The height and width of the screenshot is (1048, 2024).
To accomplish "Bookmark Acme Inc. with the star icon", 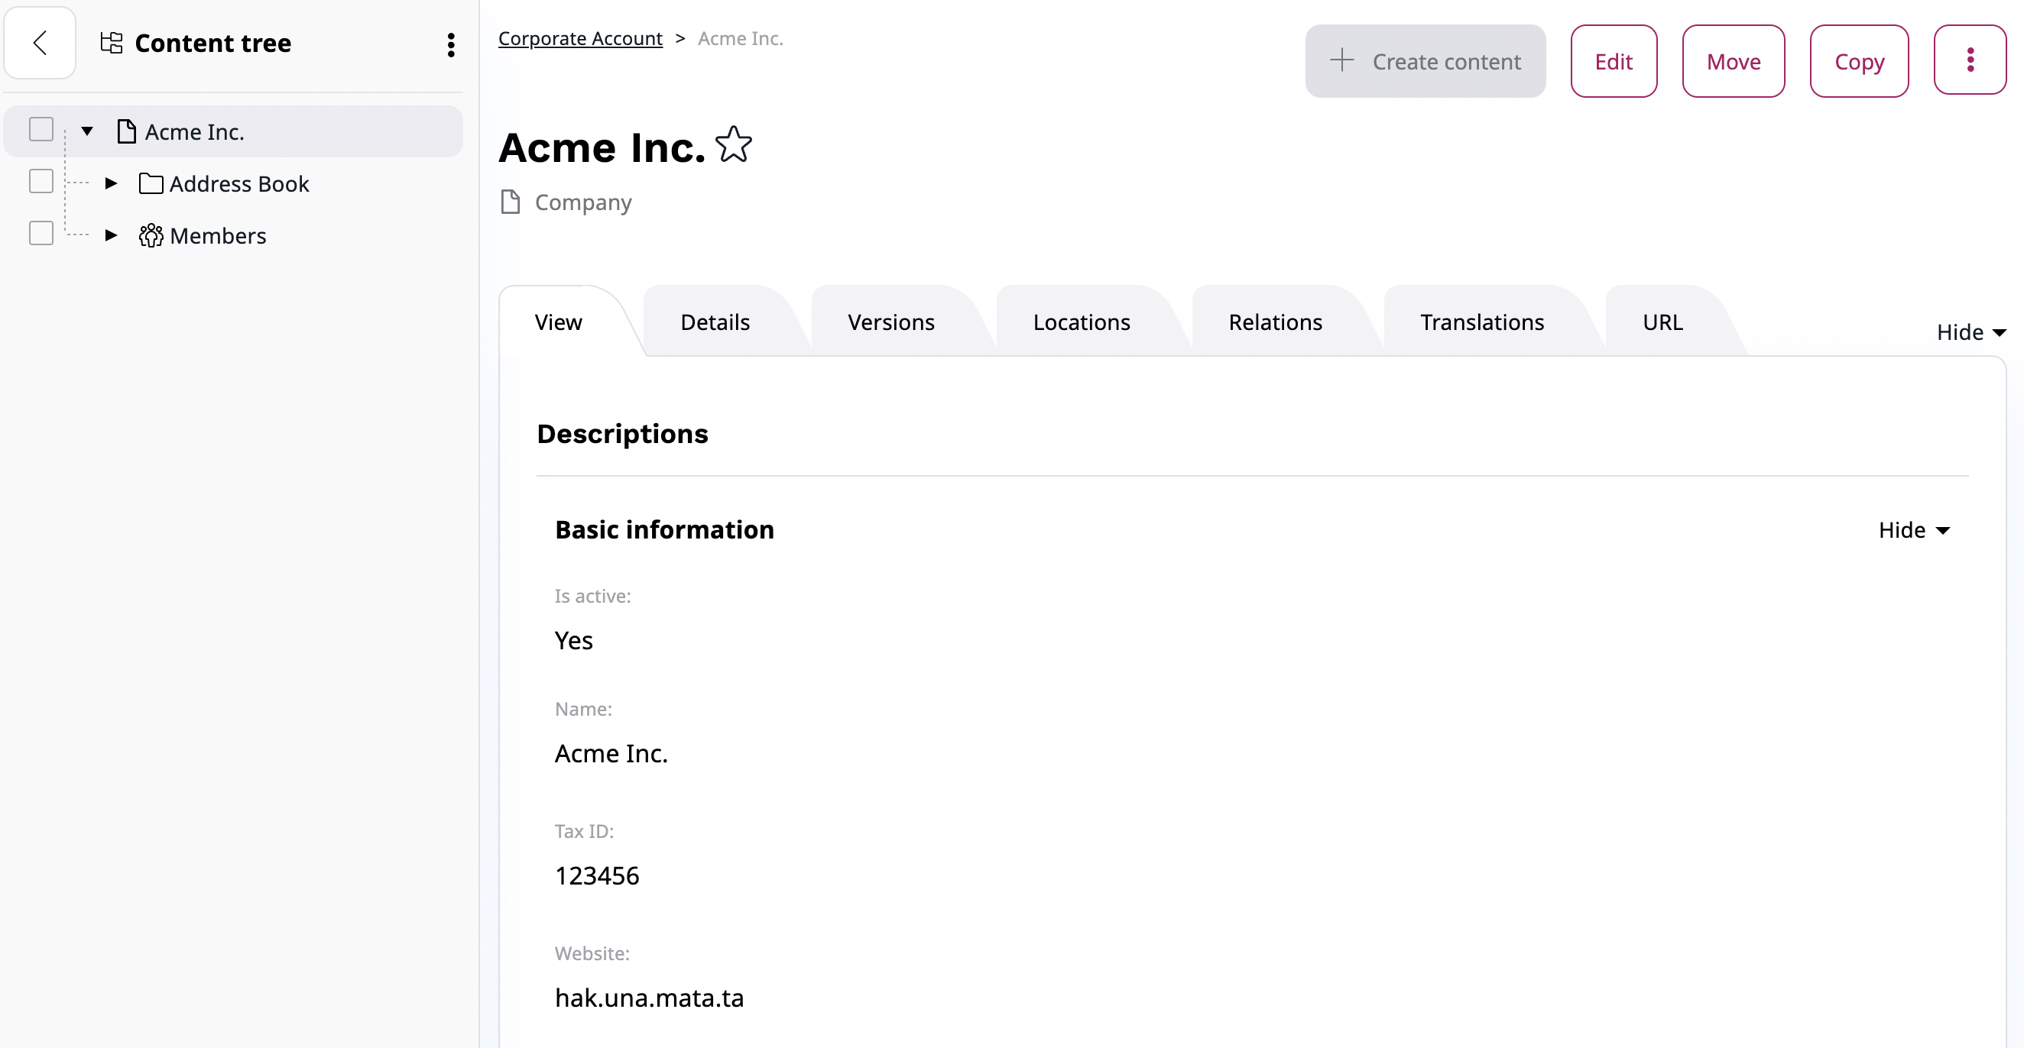I will (733, 145).
